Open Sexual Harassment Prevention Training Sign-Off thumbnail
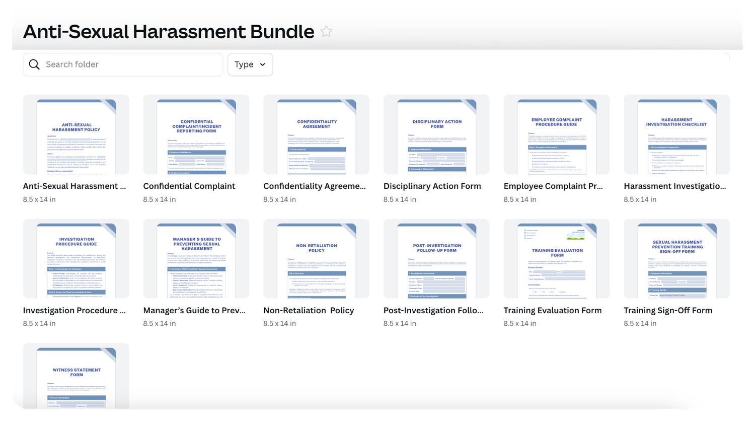The width and height of the screenshot is (755, 425). (677, 259)
